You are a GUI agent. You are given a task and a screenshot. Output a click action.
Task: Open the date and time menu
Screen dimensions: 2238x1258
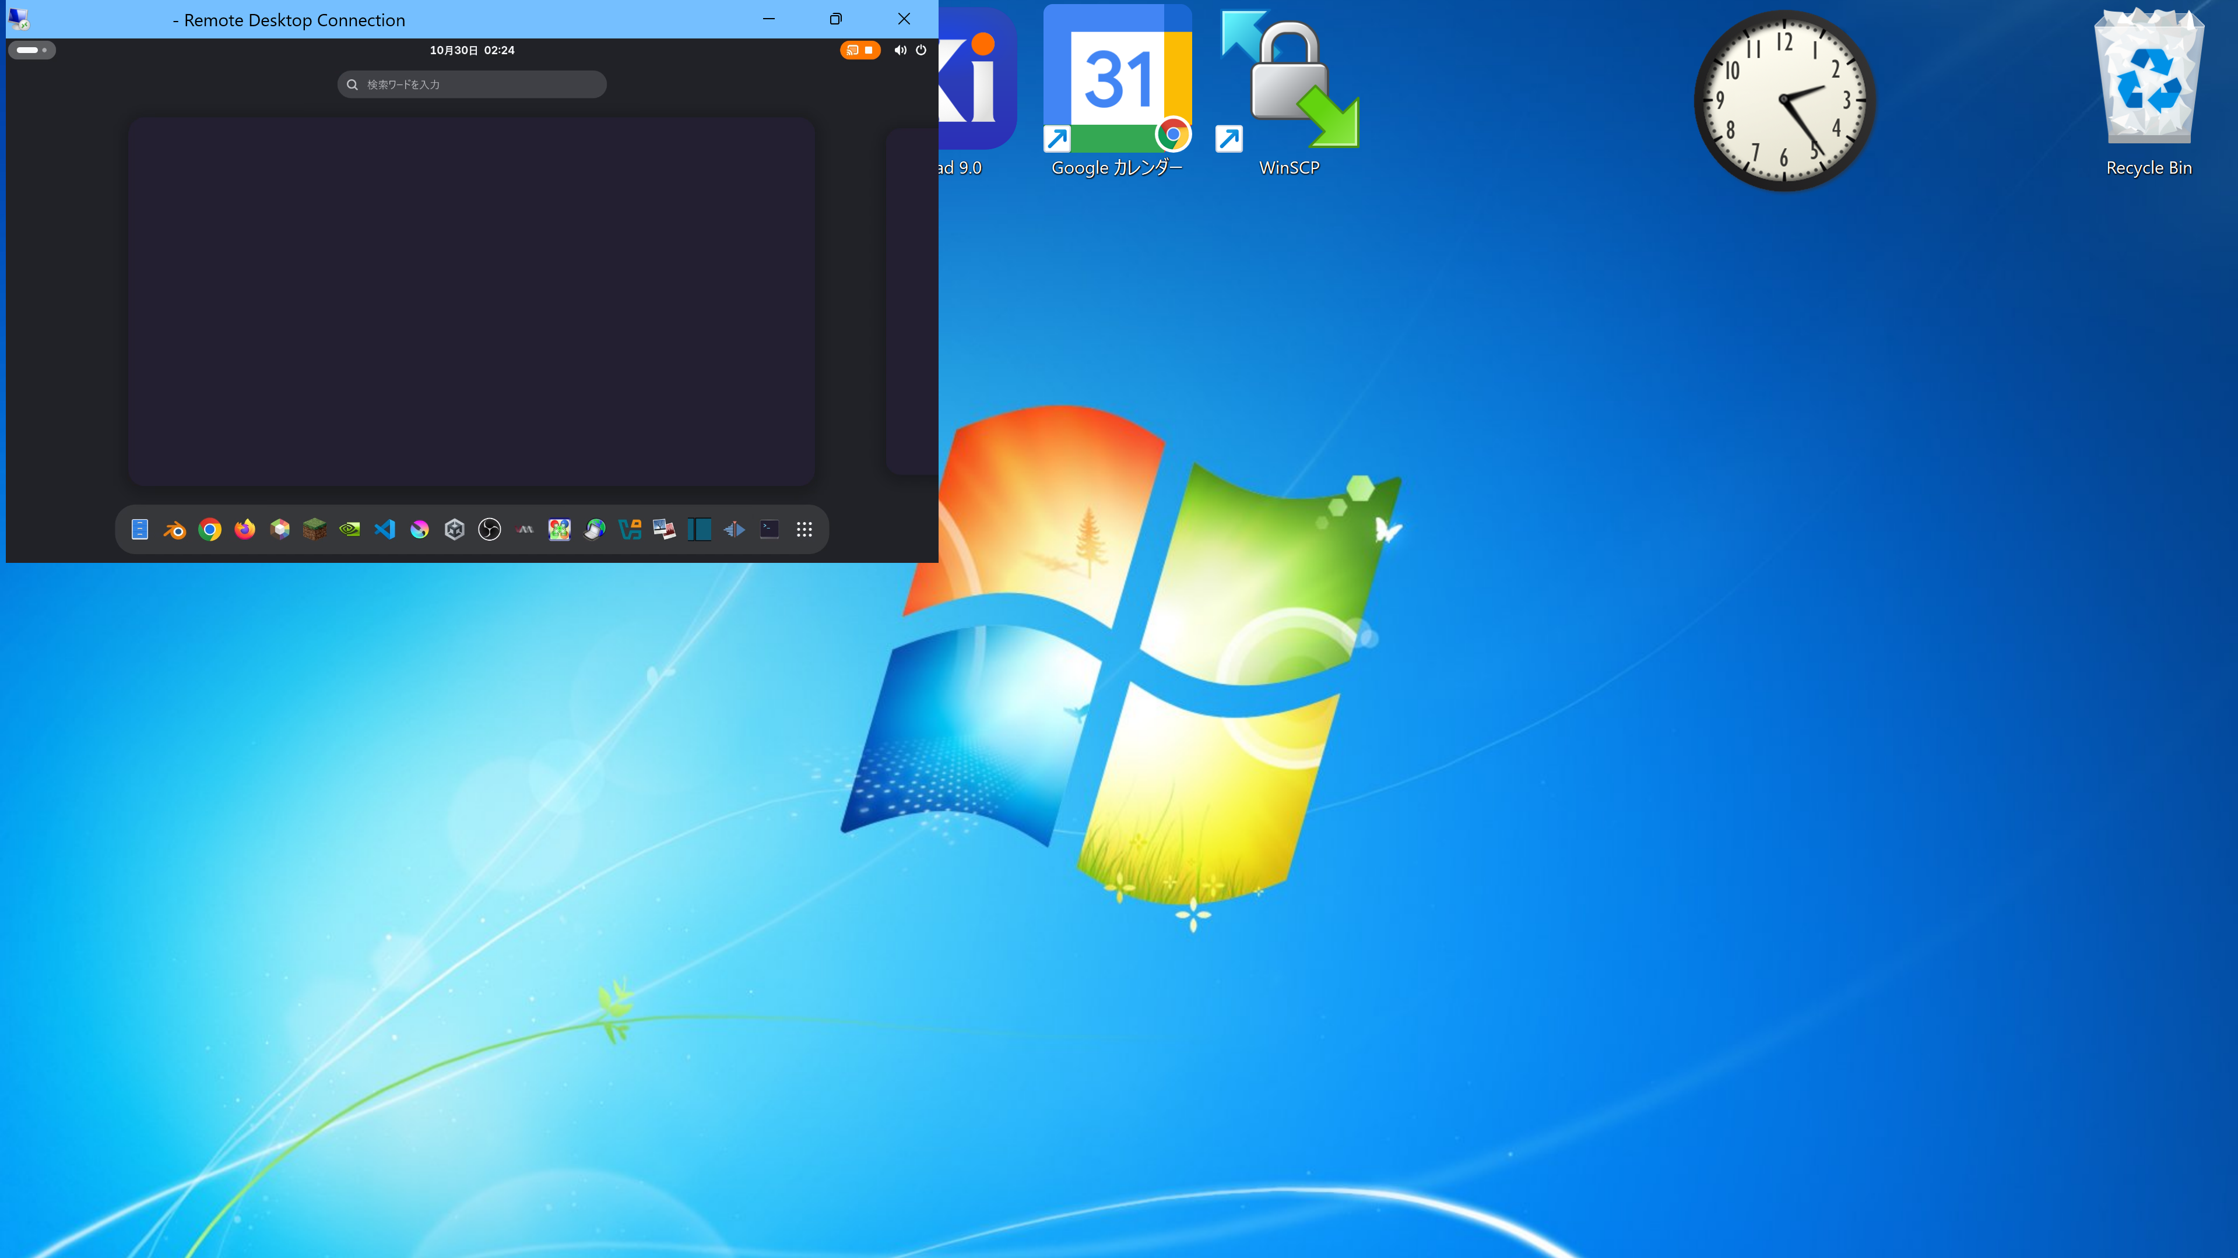click(472, 50)
